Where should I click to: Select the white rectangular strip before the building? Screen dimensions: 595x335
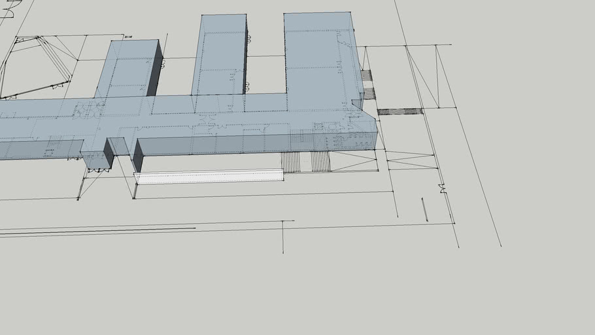209,176
